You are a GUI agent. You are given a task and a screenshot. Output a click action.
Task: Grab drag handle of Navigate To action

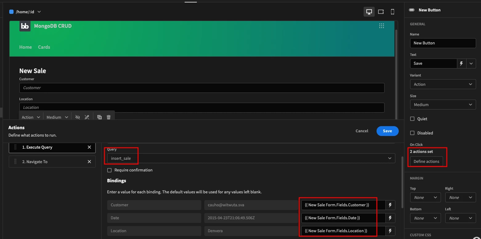(15, 162)
